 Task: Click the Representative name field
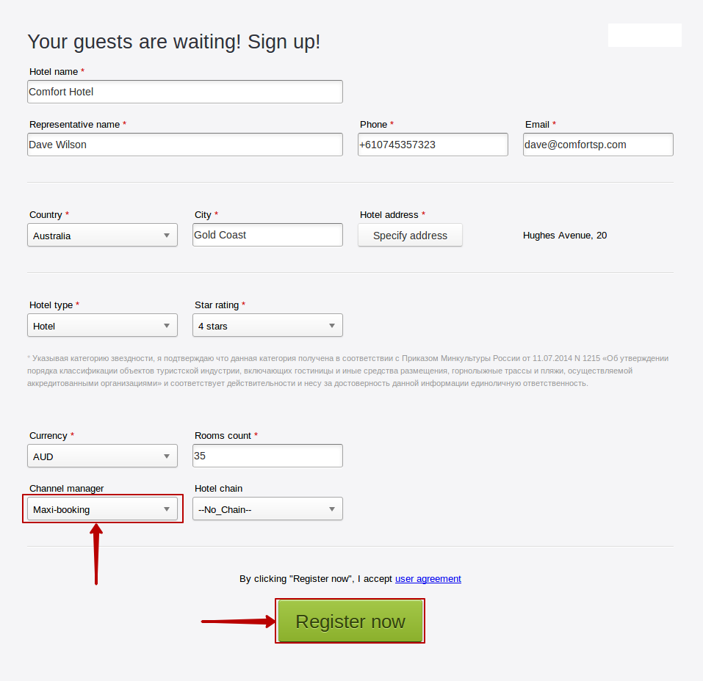(184, 145)
